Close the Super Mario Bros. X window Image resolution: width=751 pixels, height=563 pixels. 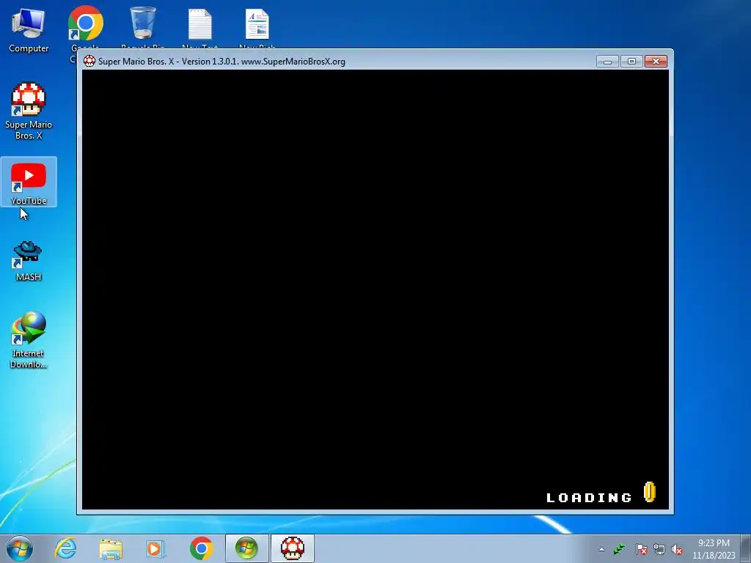656,62
